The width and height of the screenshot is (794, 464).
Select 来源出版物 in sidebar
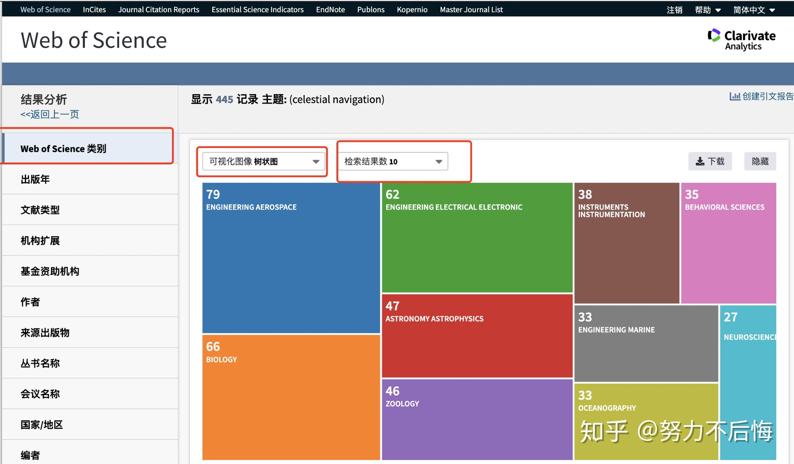[x=90, y=333]
